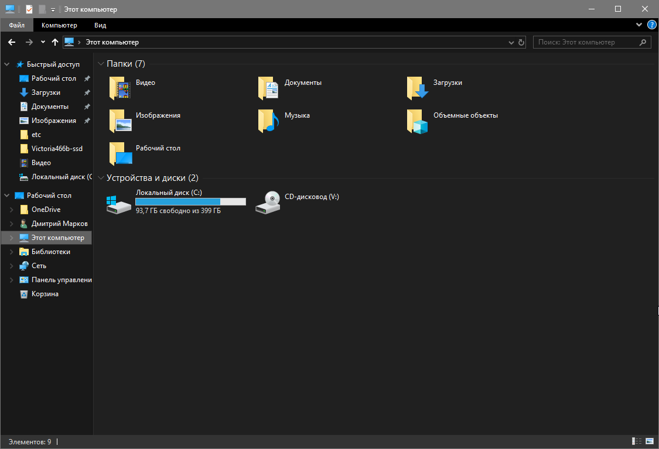This screenshot has width=659, height=449.
Task: Open the recent locations dropdown arrow
Action: tap(43, 42)
